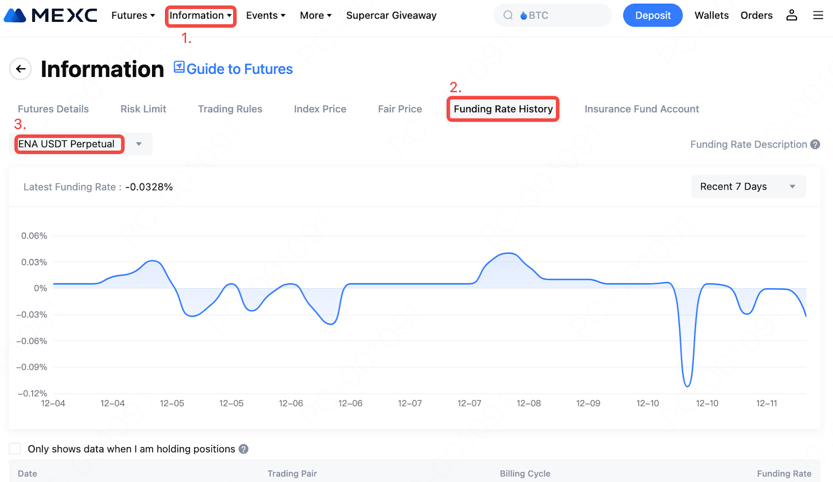Open the ENA USDT Perpetual pair dropdown
This screenshot has height=482, width=833.
point(81,144)
